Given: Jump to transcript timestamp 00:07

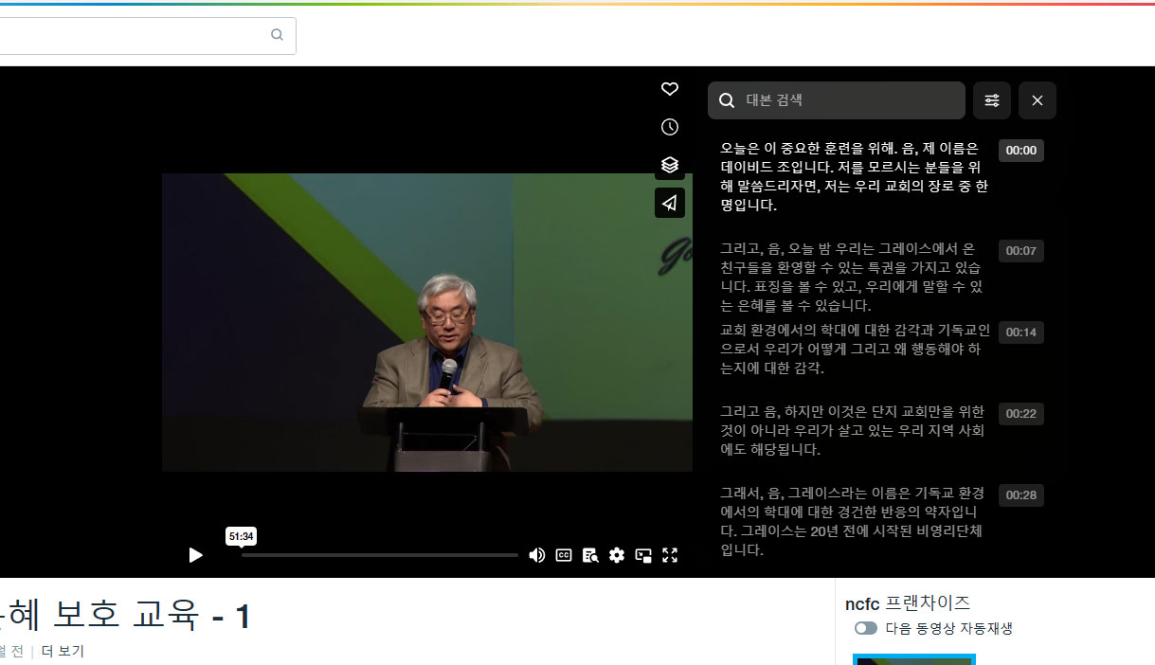Looking at the screenshot, I should (x=1020, y=251).
